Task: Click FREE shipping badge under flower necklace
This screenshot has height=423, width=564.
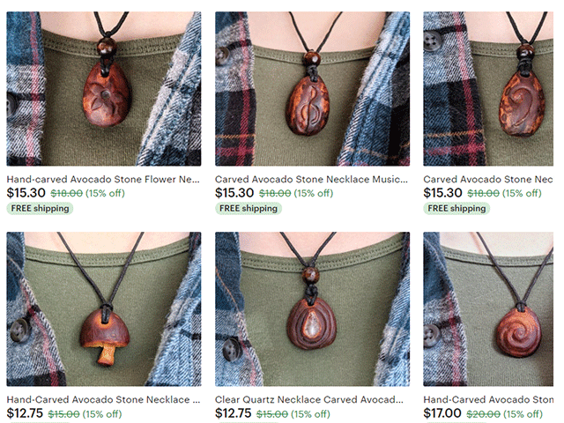Action: [40, 208]
